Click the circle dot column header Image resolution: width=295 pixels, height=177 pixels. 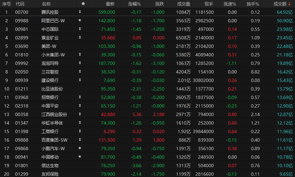point(83,4)
